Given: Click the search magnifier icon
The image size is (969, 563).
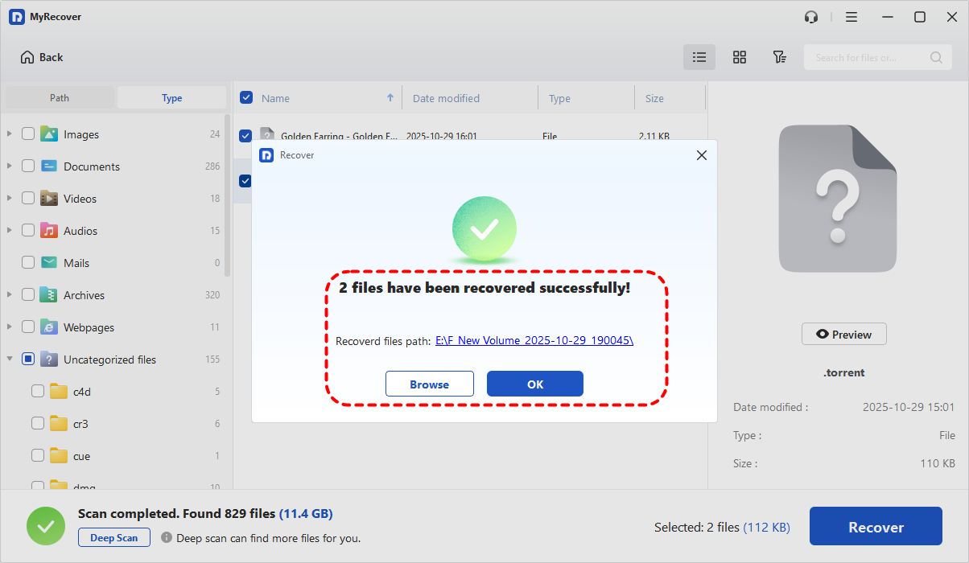Looking at the screenshot, I should tap(936, 57).
